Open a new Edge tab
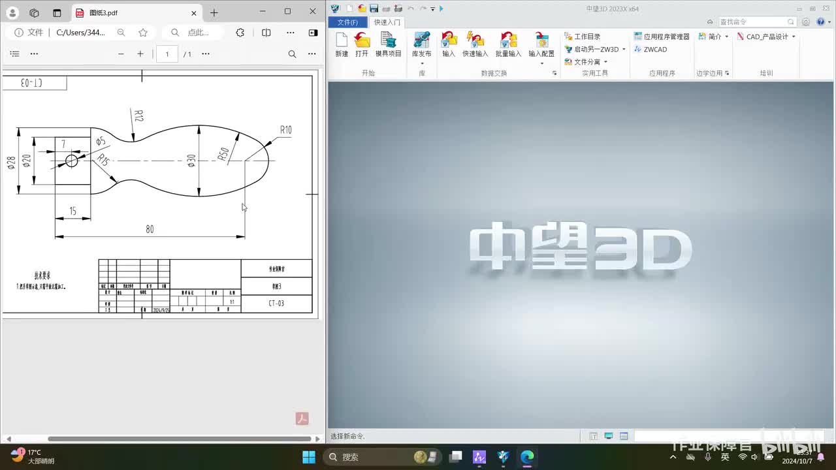 214,12
